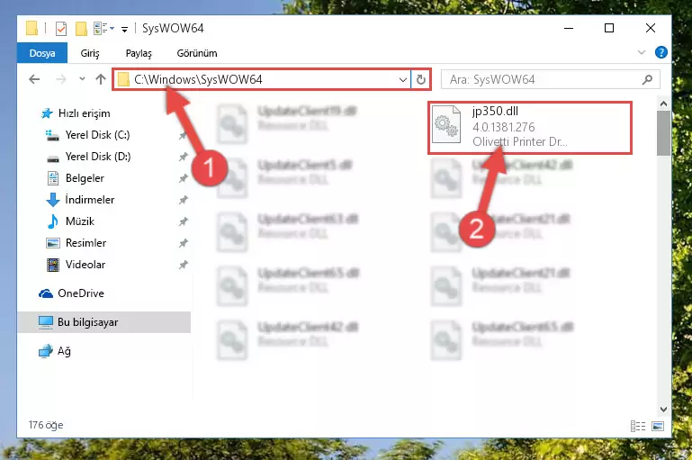Click the pin icon next to Belgeler

coord(184,179)
